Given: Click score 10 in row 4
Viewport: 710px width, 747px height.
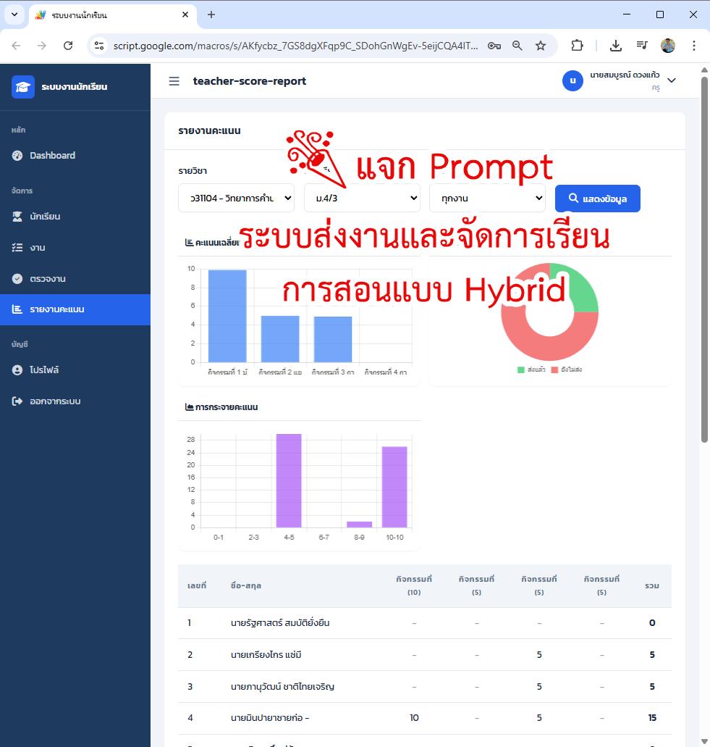Looking at the screenshot, I should click(414, 718).
